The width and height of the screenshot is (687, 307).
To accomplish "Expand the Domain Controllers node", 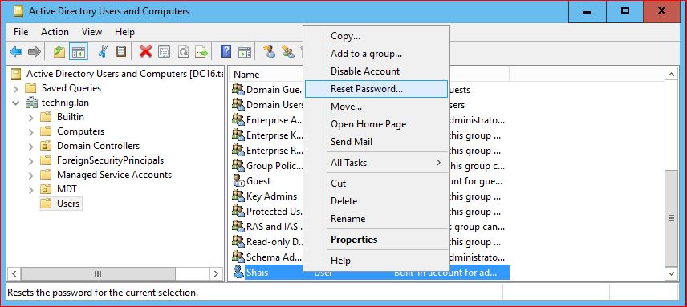I will 31,147.
